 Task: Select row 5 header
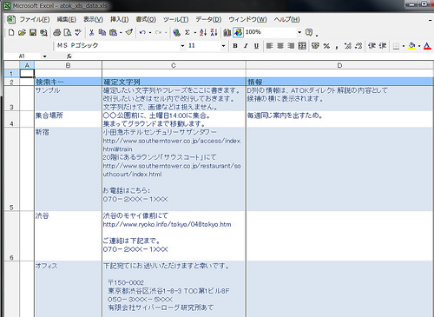pos(11,169)
